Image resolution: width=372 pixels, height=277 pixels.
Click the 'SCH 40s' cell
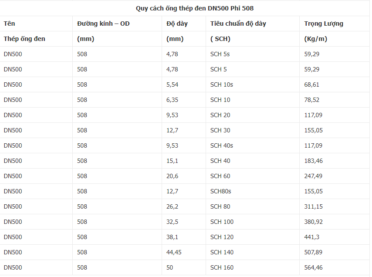(222, 145)
